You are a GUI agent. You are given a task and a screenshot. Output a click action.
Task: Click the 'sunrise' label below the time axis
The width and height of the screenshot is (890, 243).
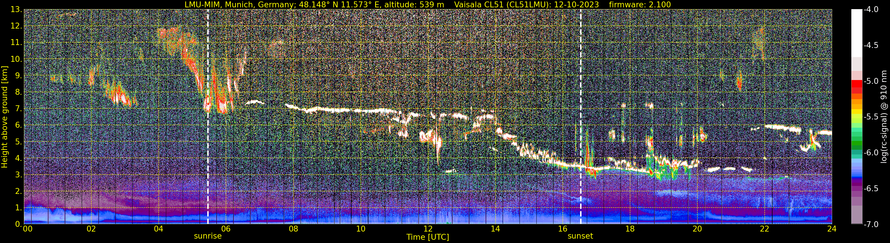point(208,236)
